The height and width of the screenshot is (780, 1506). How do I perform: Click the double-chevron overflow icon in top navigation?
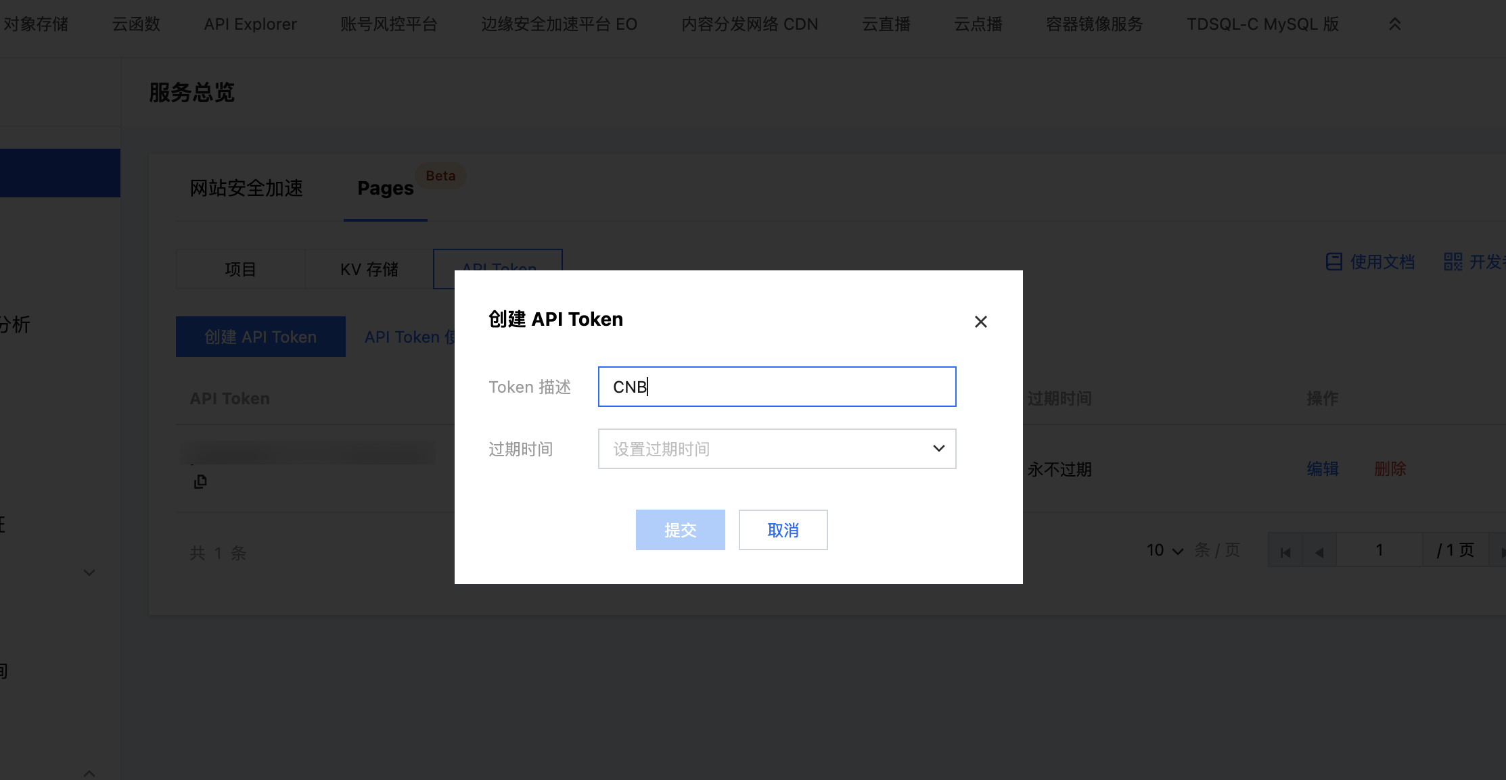(1394, 24)
